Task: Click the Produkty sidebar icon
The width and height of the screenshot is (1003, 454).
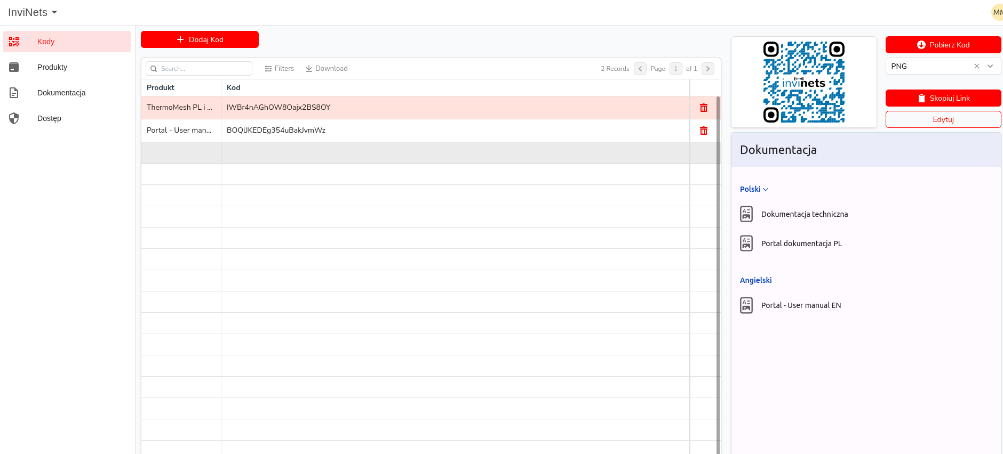Action: coord(14,67)
